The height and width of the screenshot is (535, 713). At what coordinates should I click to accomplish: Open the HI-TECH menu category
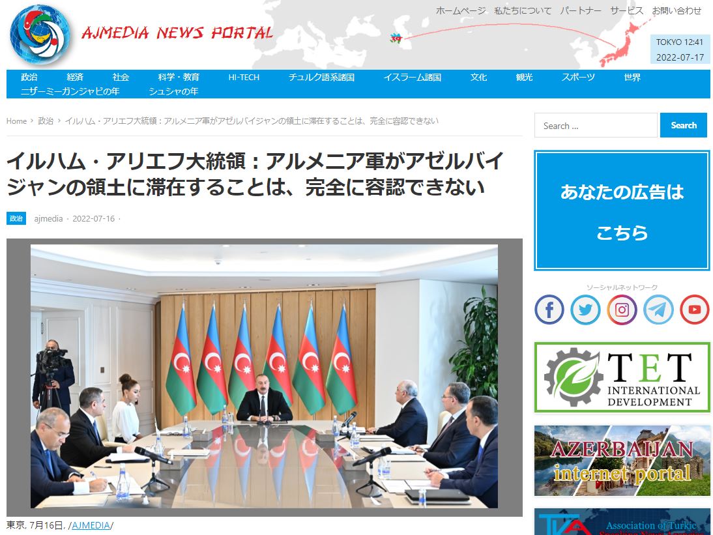tap(244, 77)
